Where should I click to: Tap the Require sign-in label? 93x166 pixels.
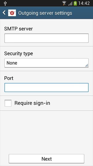point(32,103)
